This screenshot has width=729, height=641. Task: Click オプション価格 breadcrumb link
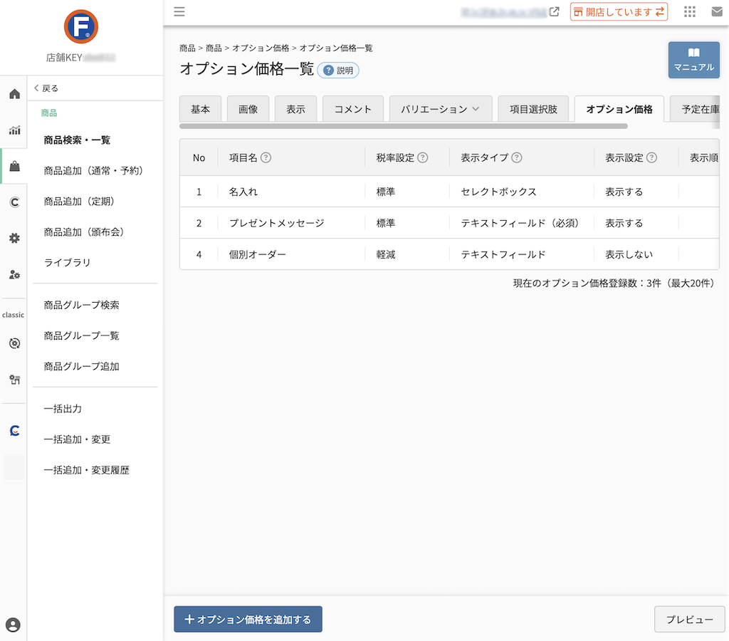(261, 48)
